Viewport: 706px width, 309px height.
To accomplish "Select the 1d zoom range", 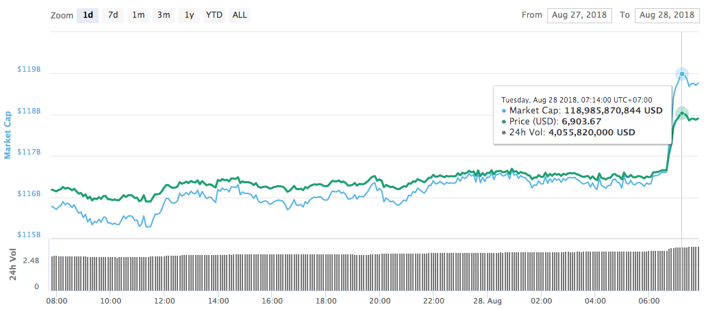I will point(88,15).
